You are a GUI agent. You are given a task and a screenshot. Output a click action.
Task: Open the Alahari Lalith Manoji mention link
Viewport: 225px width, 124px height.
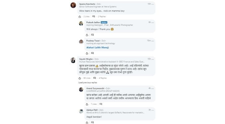point(97,47)
